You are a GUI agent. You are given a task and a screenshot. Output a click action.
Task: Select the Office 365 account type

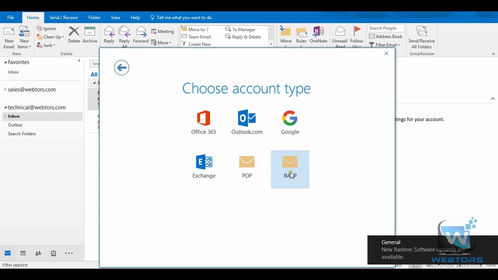203,122
